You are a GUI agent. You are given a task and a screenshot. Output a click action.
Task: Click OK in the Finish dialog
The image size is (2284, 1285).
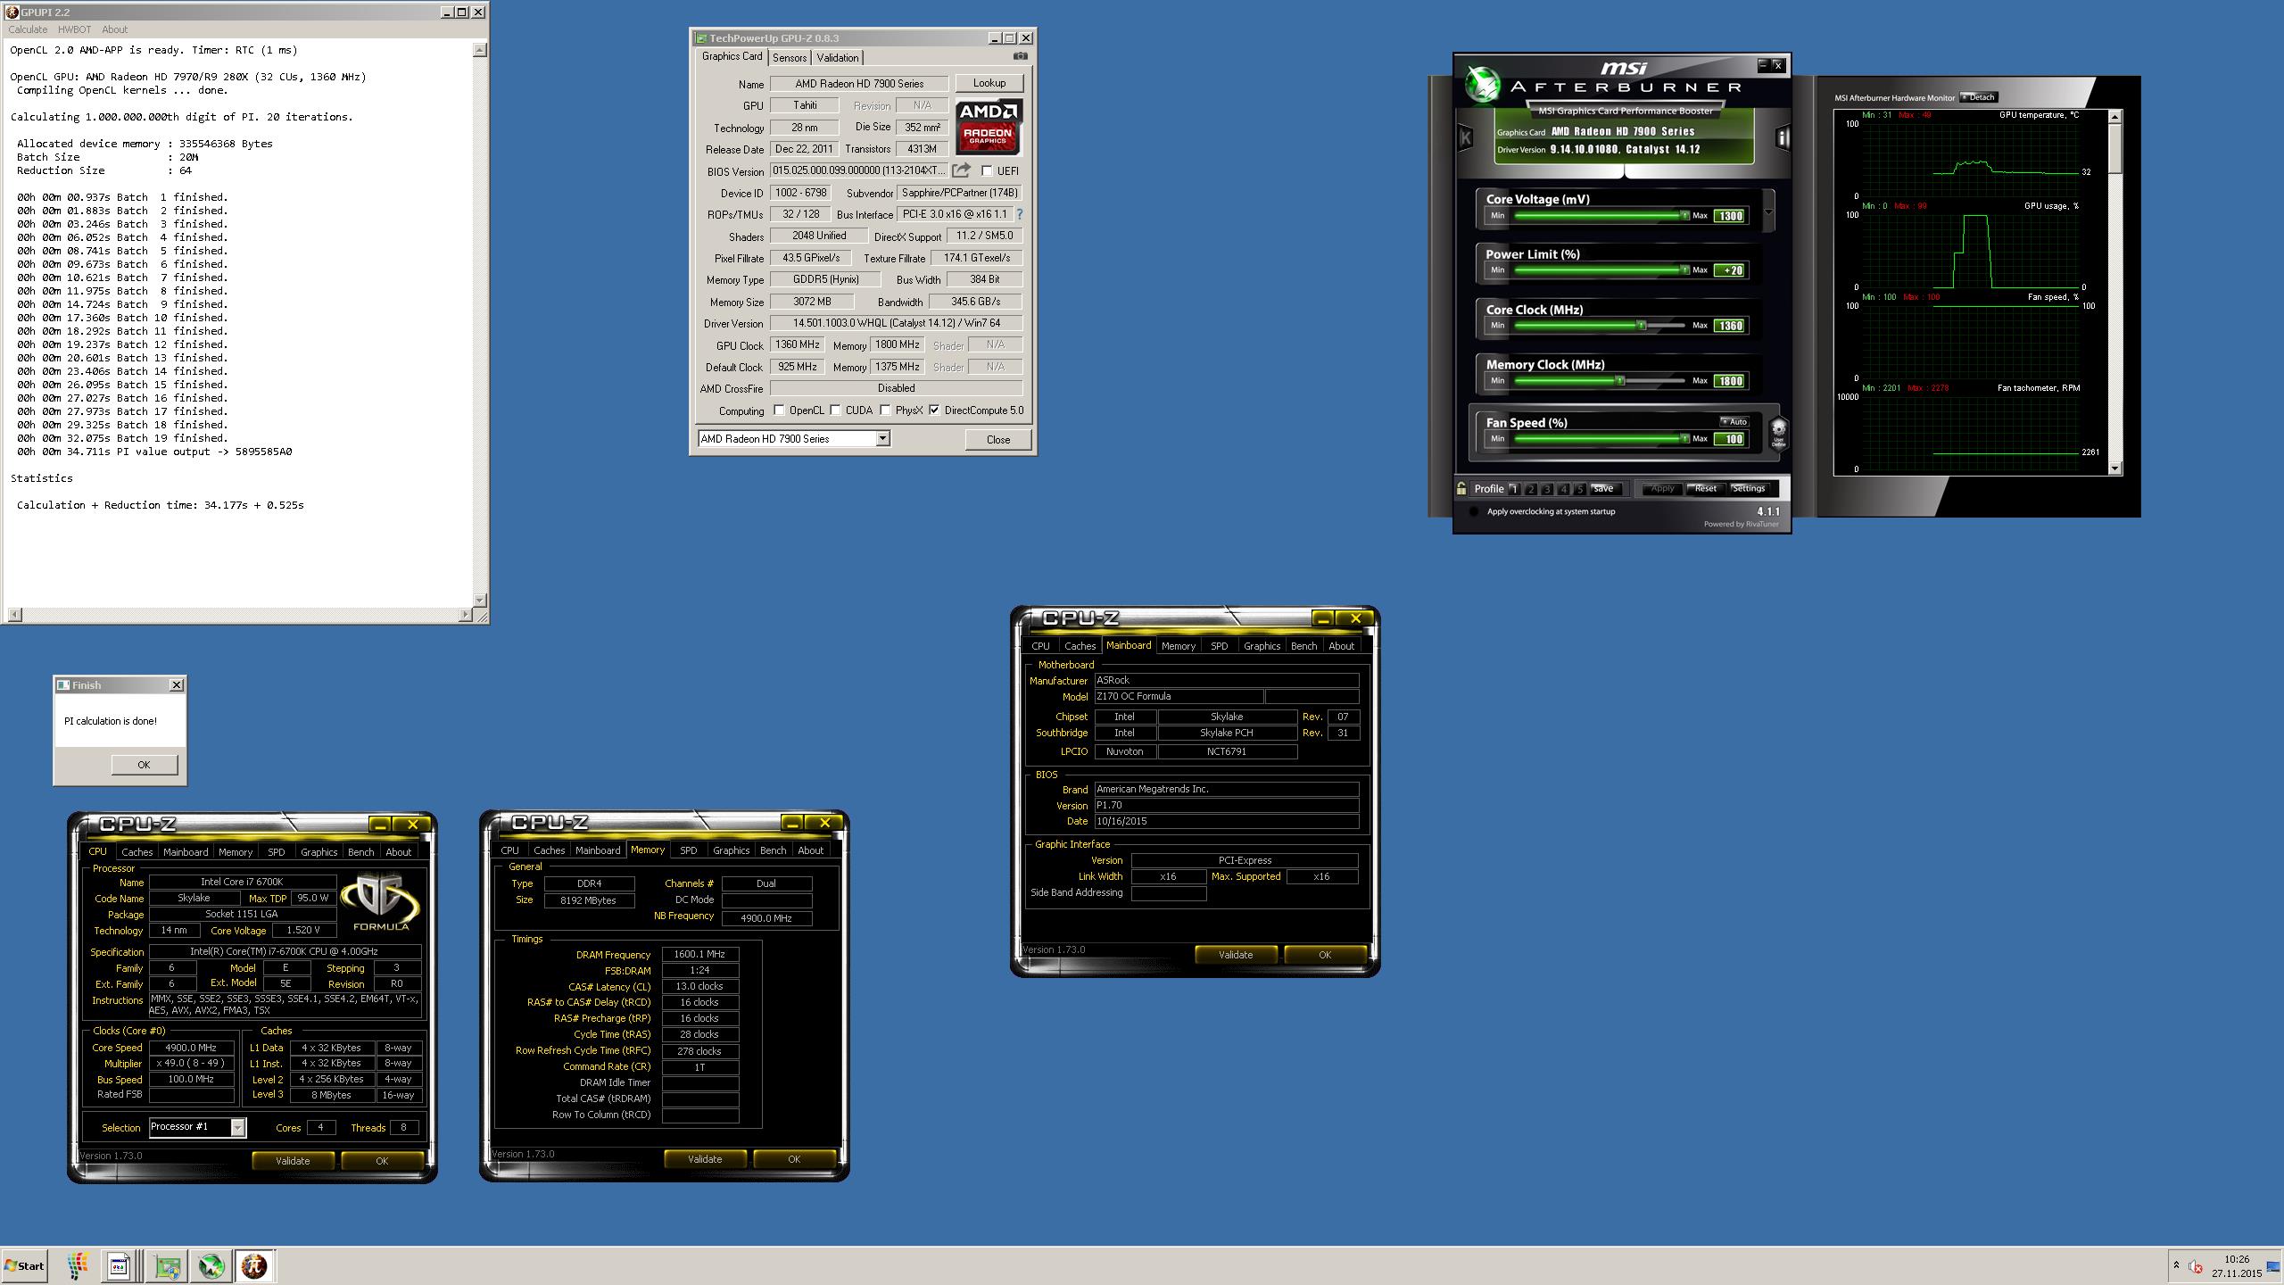(144, 765)
